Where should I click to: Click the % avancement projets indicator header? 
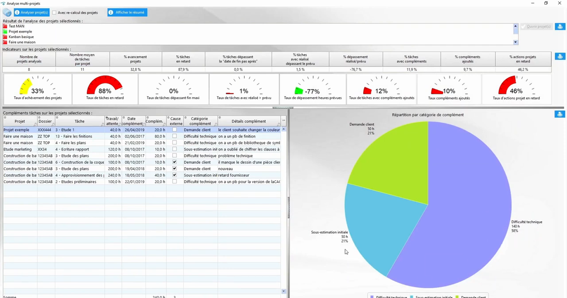(136, 59)
